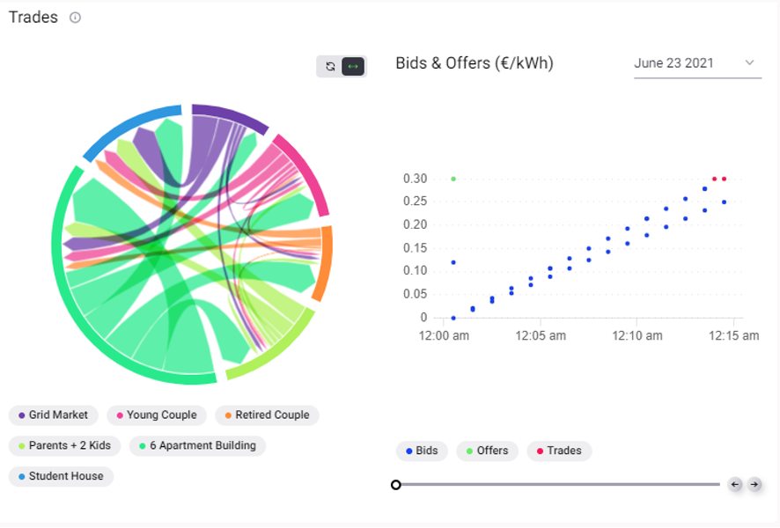Select the Grid Market legend entry
Viewport: 780px width, 528px height.
pos(53,414)
